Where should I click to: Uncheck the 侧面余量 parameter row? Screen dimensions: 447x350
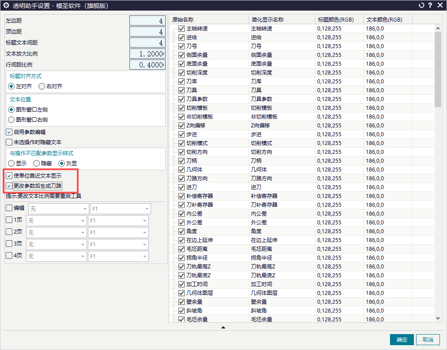click(182, 55)
